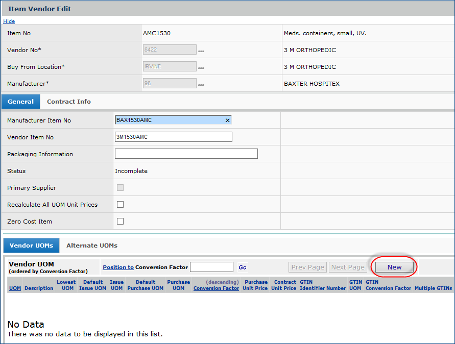Sort by the UOM column header
Screen dimensions: 455x344
(x=15, y=288)
